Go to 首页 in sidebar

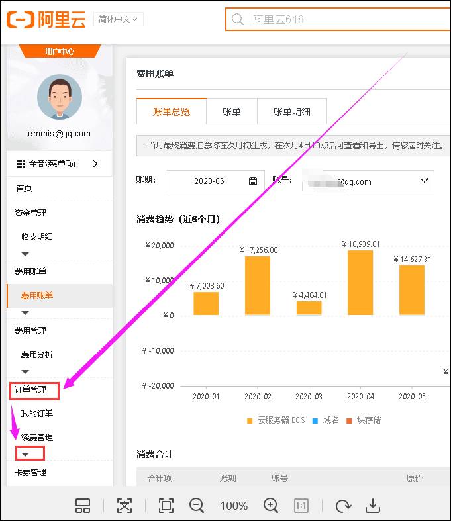[25, 189]
